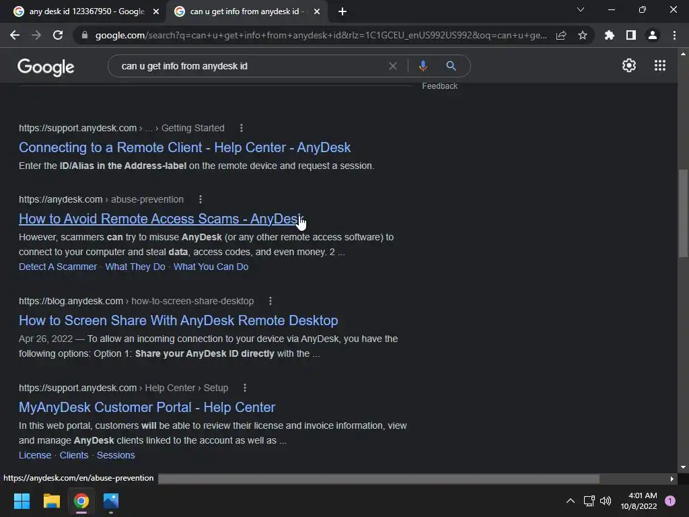
Task: Click the scrollbar up arrow
Action: pyautogui.click(x=683, y=54)
